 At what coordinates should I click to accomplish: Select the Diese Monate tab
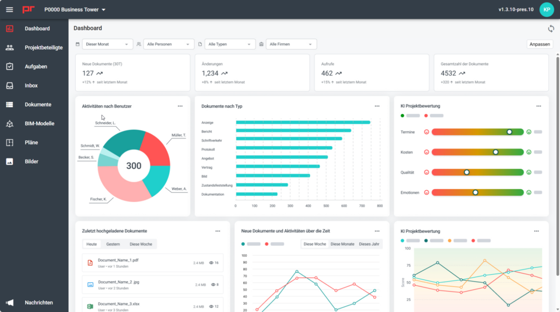(342, 244)
